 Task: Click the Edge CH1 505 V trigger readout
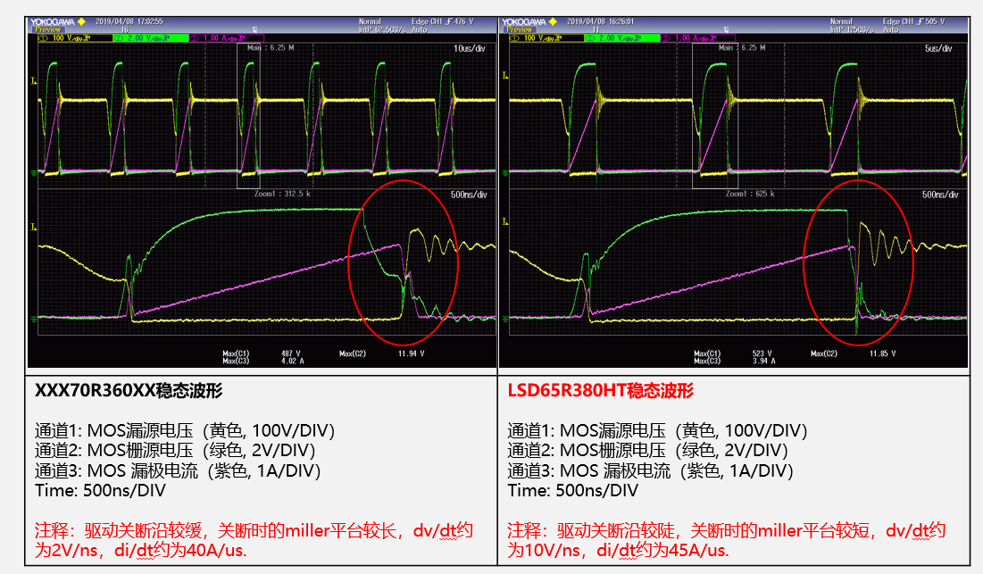(913, 21)
